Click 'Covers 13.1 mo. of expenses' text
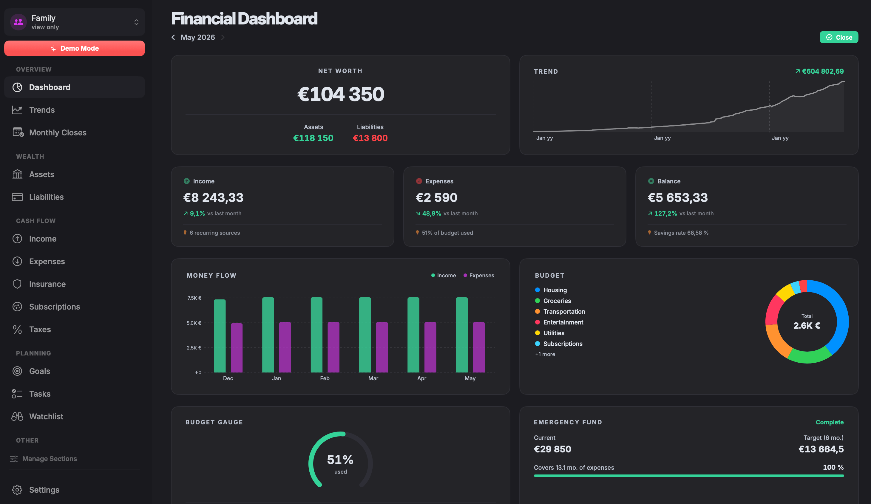This screenshot has height=504, width=871. click(574, 468)
